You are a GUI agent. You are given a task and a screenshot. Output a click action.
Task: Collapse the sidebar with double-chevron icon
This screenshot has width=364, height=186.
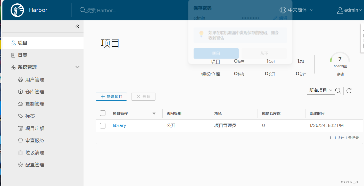[x=77, y=26]
